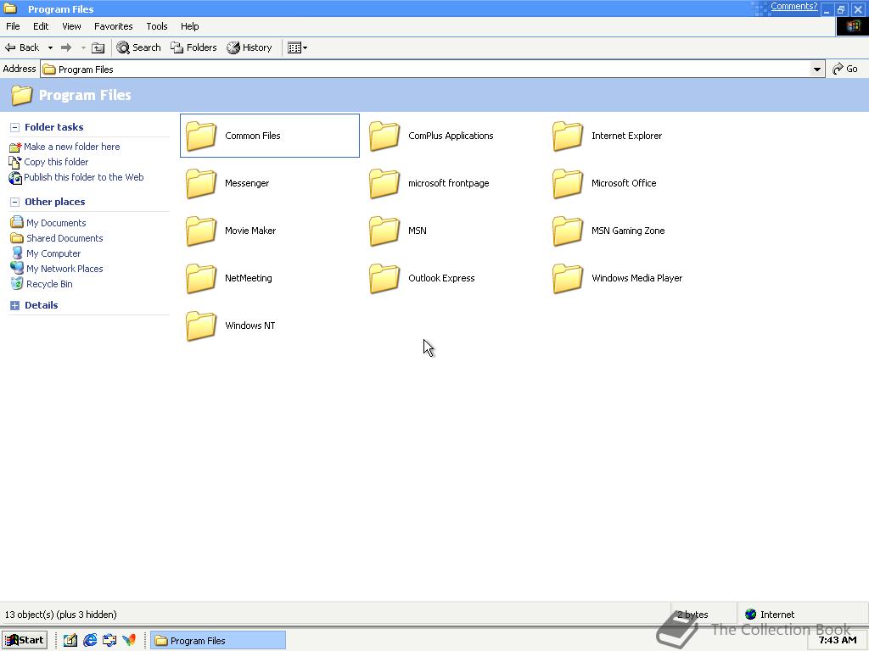The height and width of the screenshot is (651, 869).
Task: Click the Comments? link in title bar
Action: pos(793,7)
